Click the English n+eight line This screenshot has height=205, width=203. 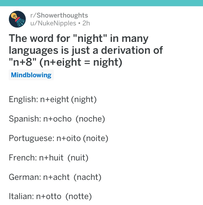[x=53, y=99]
